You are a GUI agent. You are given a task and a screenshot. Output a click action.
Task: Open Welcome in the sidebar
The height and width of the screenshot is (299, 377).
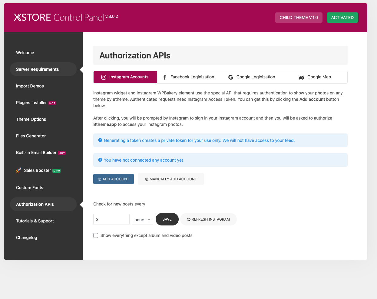25,53
